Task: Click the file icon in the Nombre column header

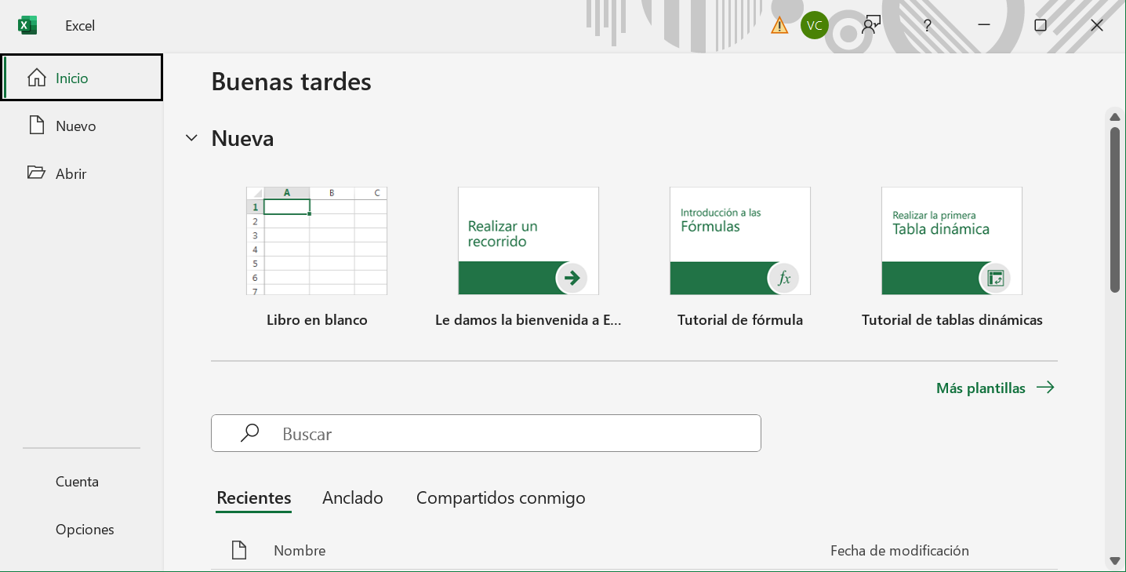Action: (x=239, y=550)
